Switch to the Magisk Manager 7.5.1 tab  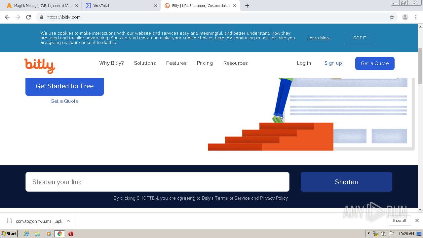pos(42,6)
